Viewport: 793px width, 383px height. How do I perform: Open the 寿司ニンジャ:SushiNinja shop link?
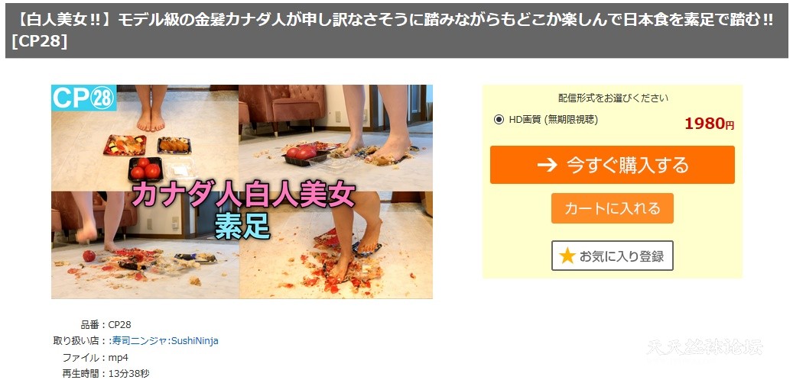(164, 340)
